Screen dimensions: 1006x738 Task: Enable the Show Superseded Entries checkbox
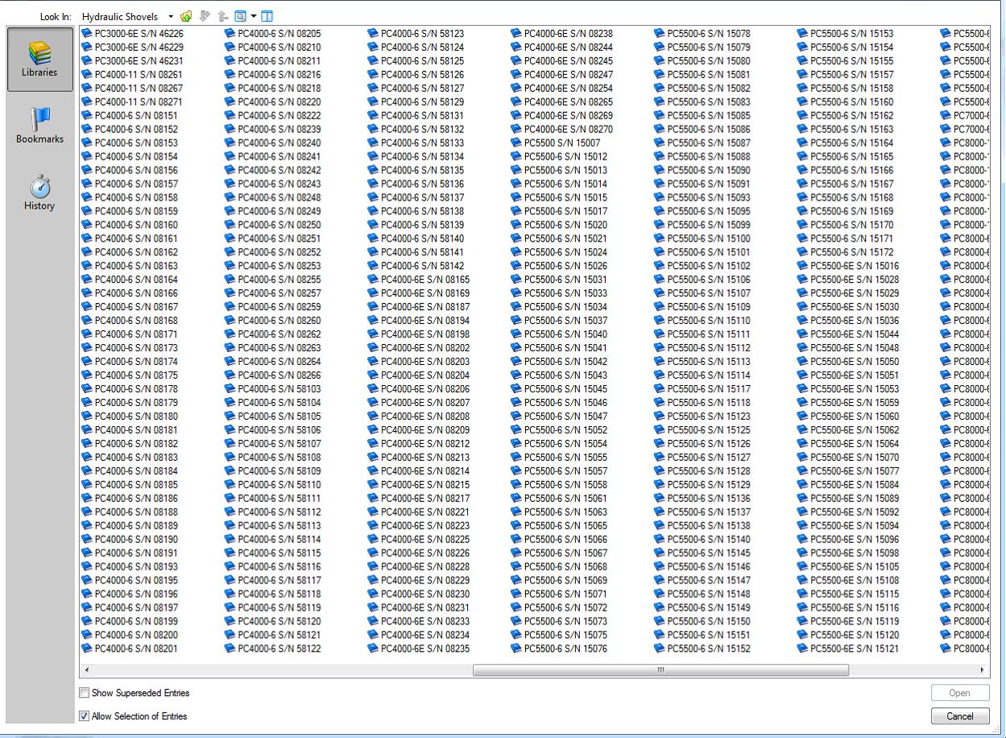pyautogui.click(x=84, y=693)
